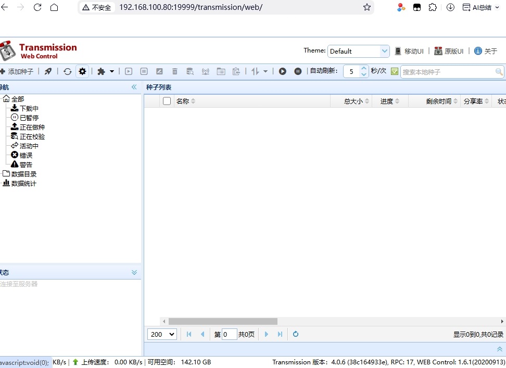Open the 关于 about info
The width and height of the screenshot is (506, 368).
coord(486,51)
